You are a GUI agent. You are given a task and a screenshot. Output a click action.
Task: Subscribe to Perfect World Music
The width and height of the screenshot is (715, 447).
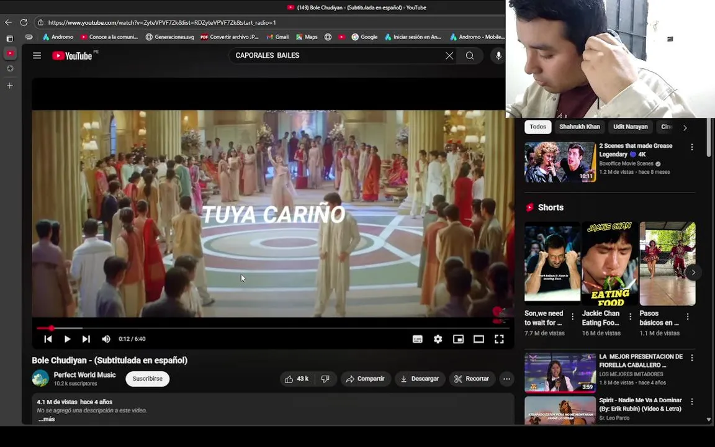(x=147, y=379)
